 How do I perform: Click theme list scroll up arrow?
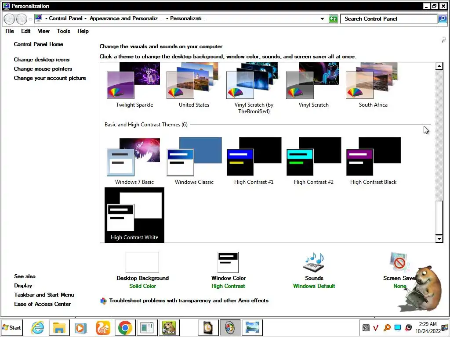tap(439, 66)
